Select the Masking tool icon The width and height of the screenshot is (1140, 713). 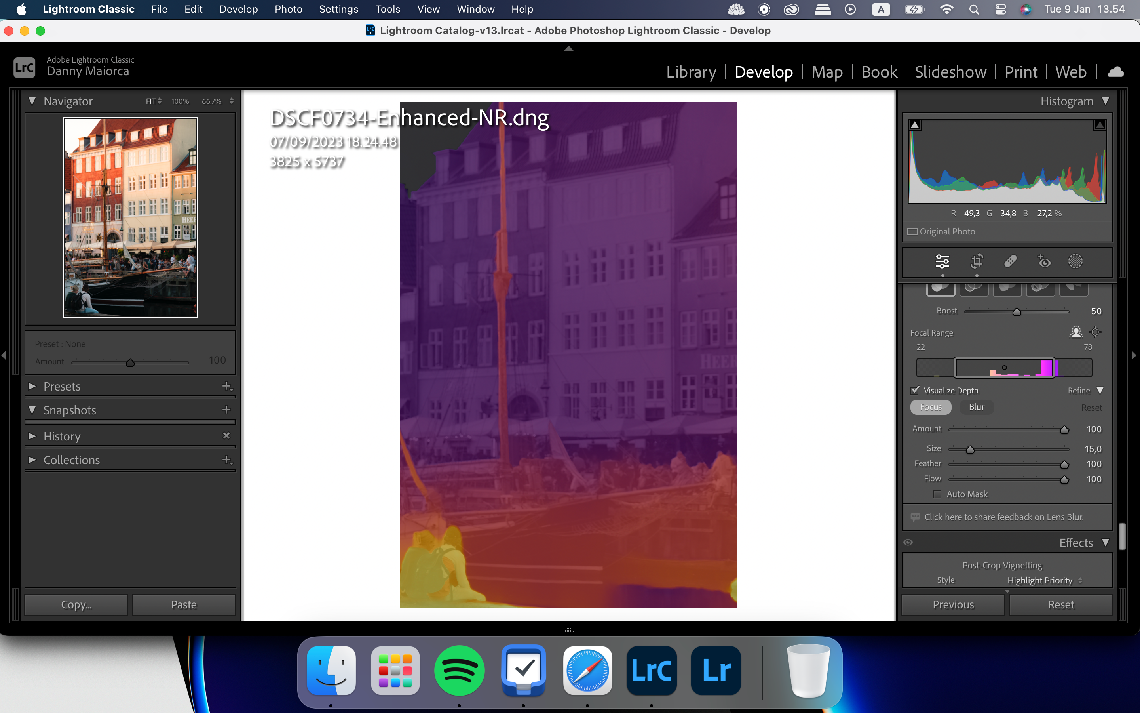(x=1075, y=261)
